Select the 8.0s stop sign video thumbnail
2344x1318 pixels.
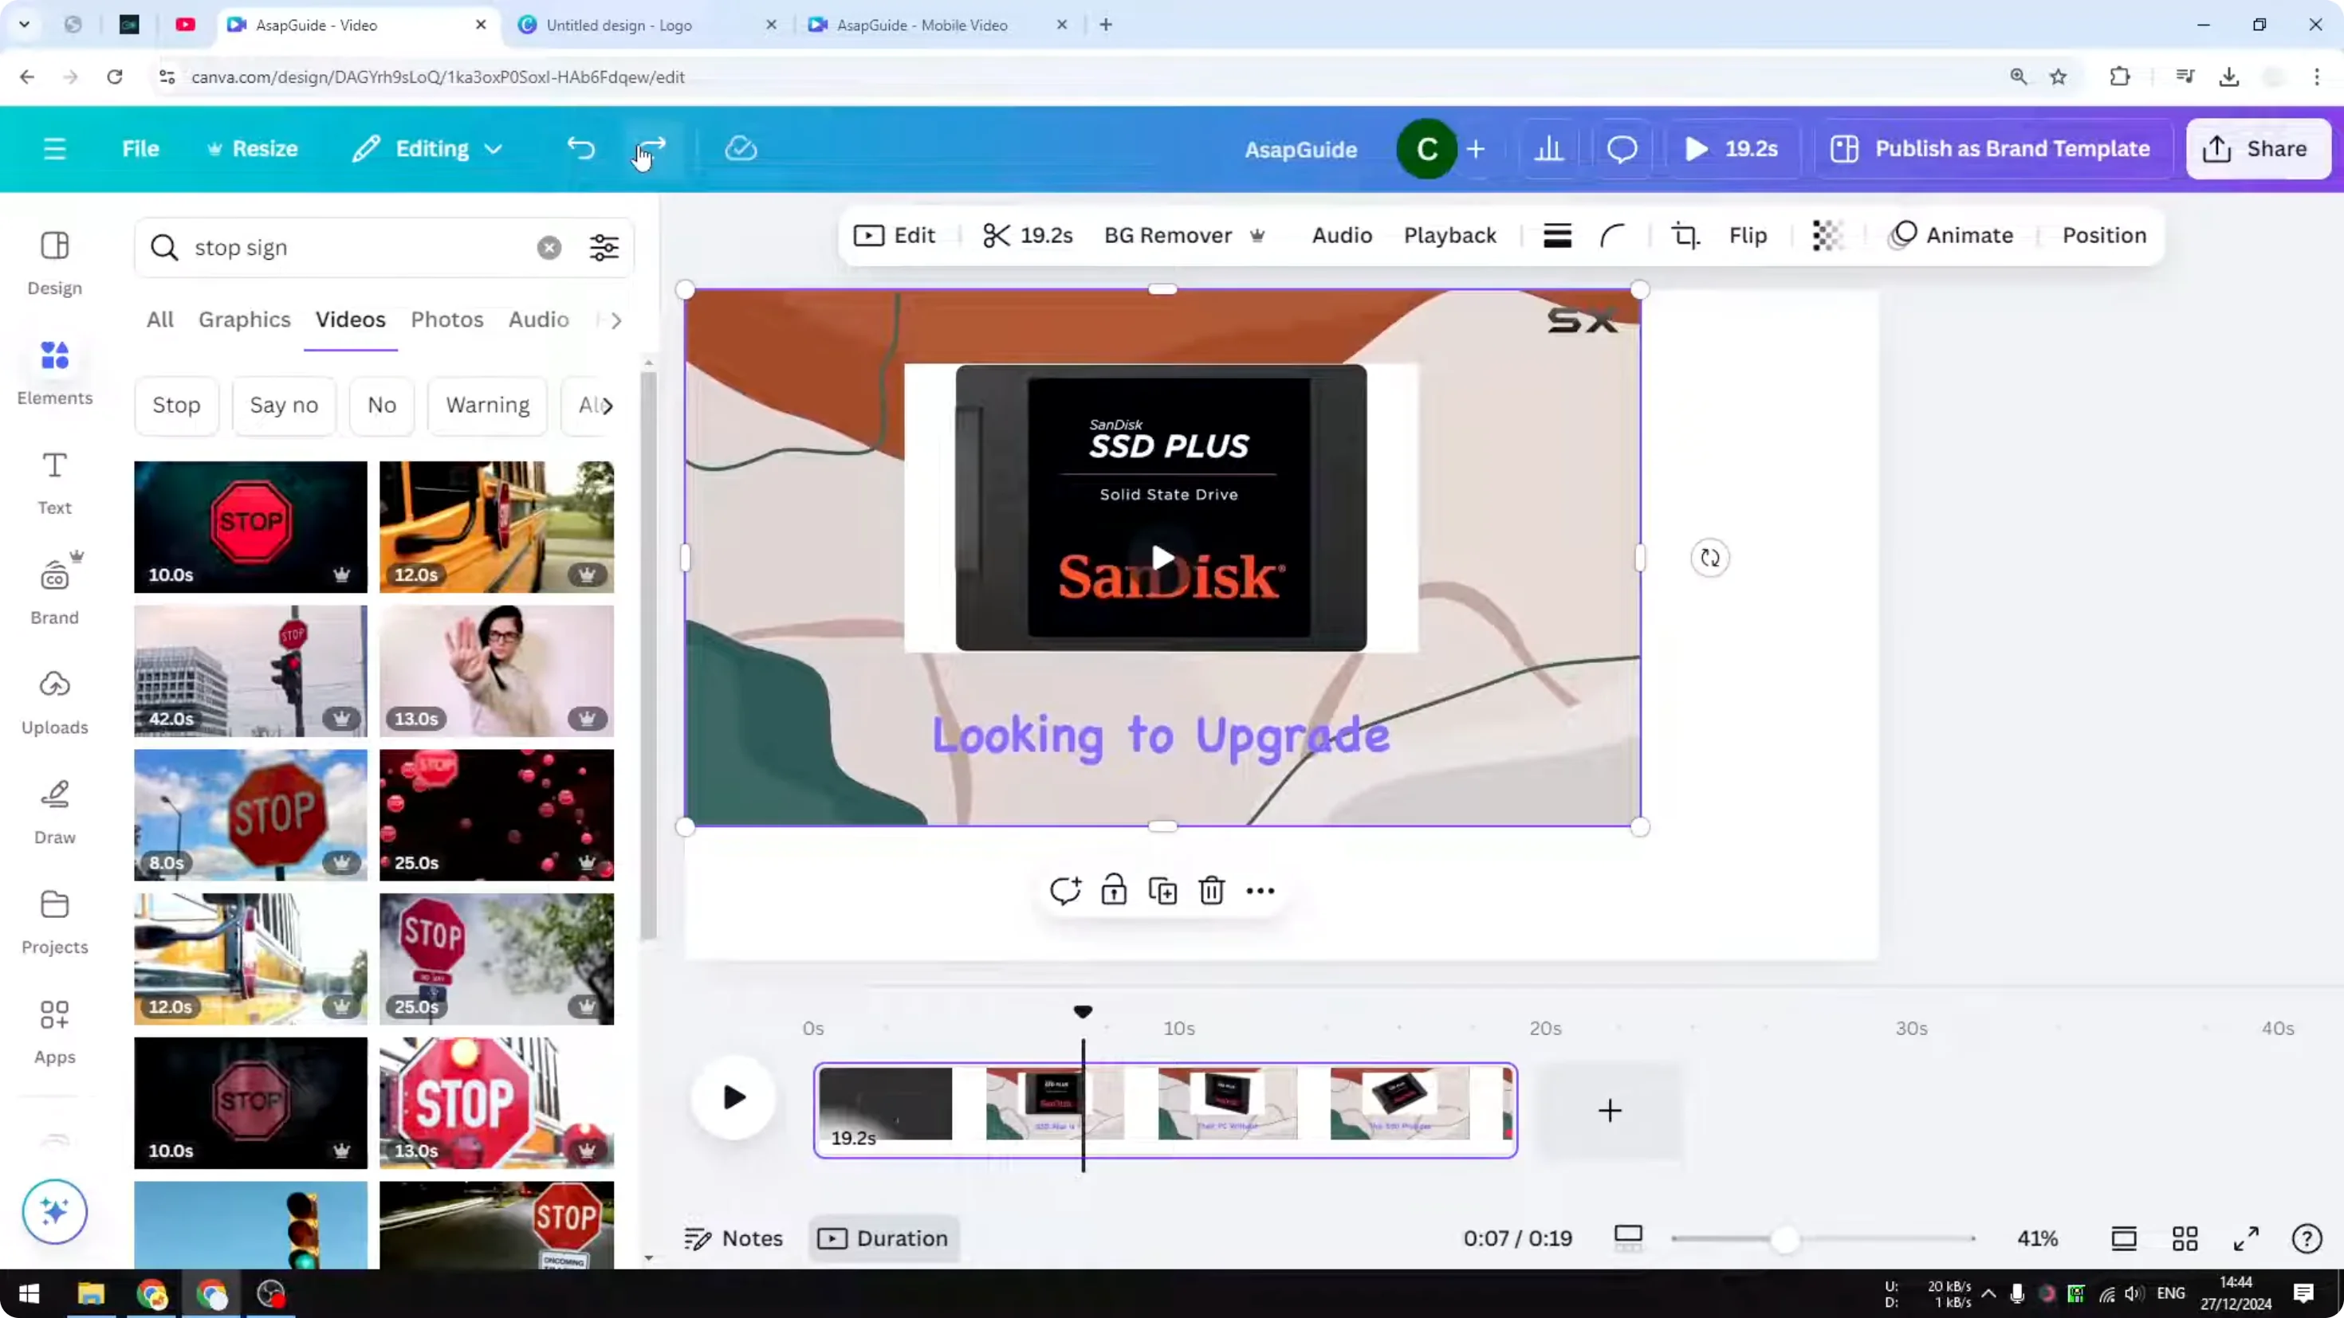[x=250, y=815]
